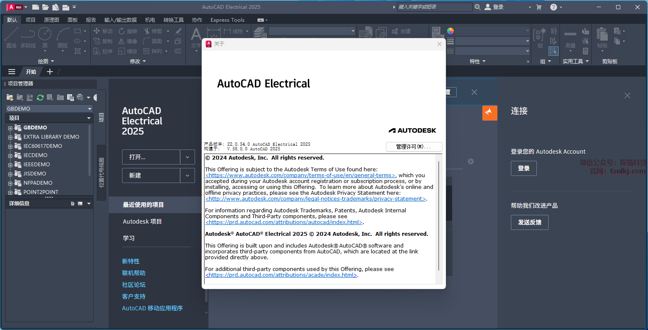Select the Line (直线) drawing tool
648x330 pixels.
click(x=11, y=38)
